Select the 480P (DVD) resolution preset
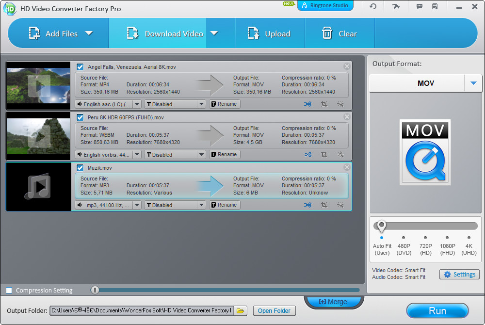 tap(404, 247)
